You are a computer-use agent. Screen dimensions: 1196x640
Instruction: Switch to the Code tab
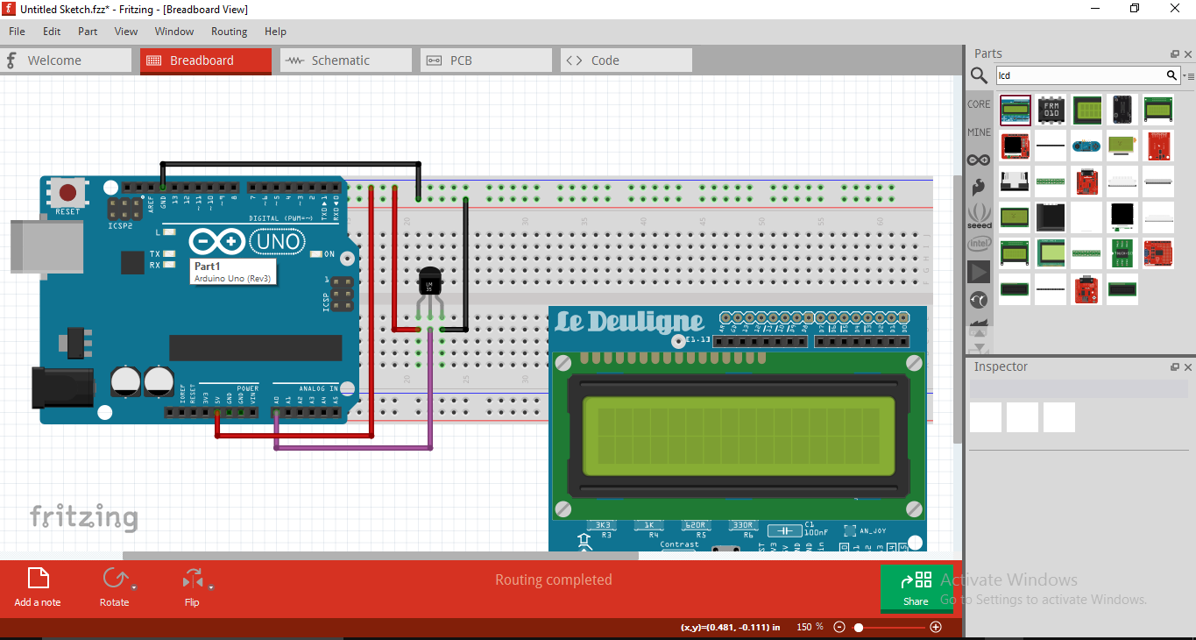pyautogui.click(x=626, y=60)
